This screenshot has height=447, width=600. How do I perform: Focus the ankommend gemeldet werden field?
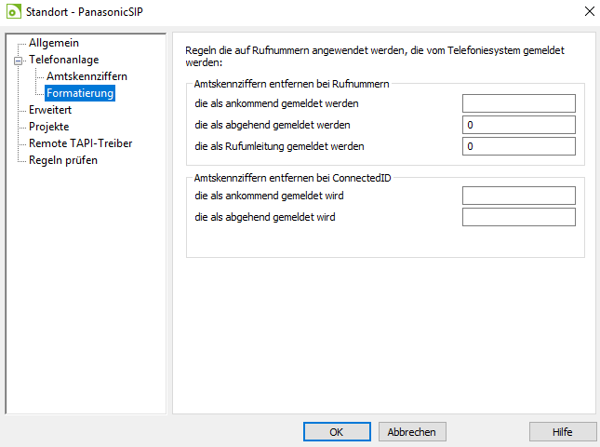coord(518,103)
